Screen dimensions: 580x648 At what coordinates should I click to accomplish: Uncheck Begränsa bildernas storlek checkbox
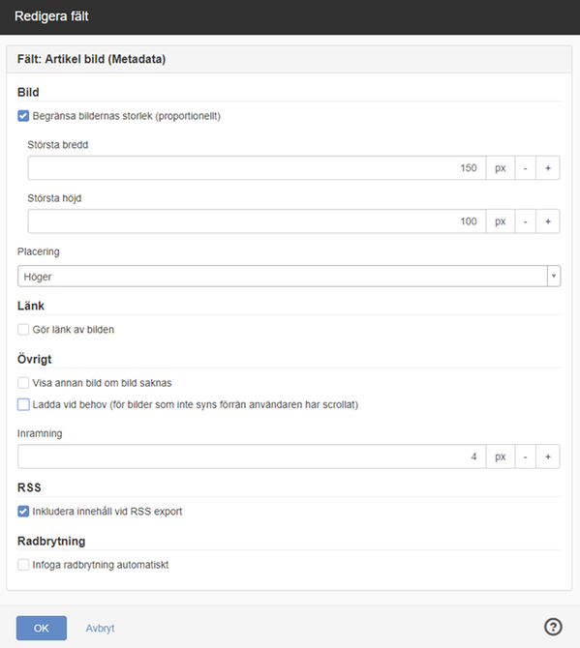click(23, 116)
